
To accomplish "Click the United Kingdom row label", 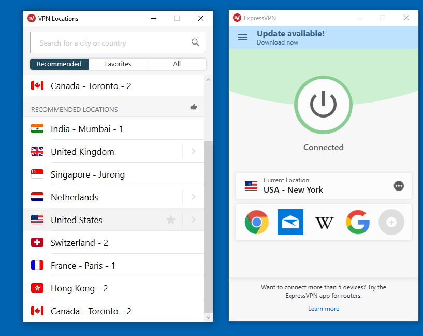I will click(82, 152).
